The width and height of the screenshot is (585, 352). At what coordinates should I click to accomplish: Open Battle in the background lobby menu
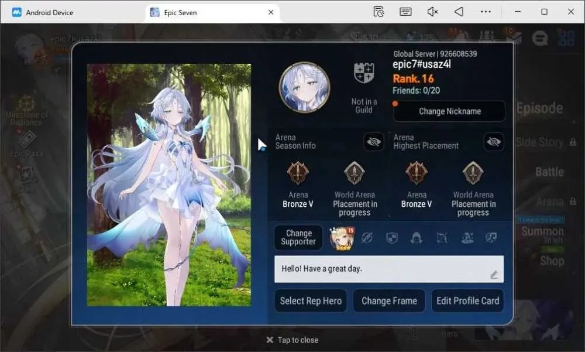click(549, 172)
